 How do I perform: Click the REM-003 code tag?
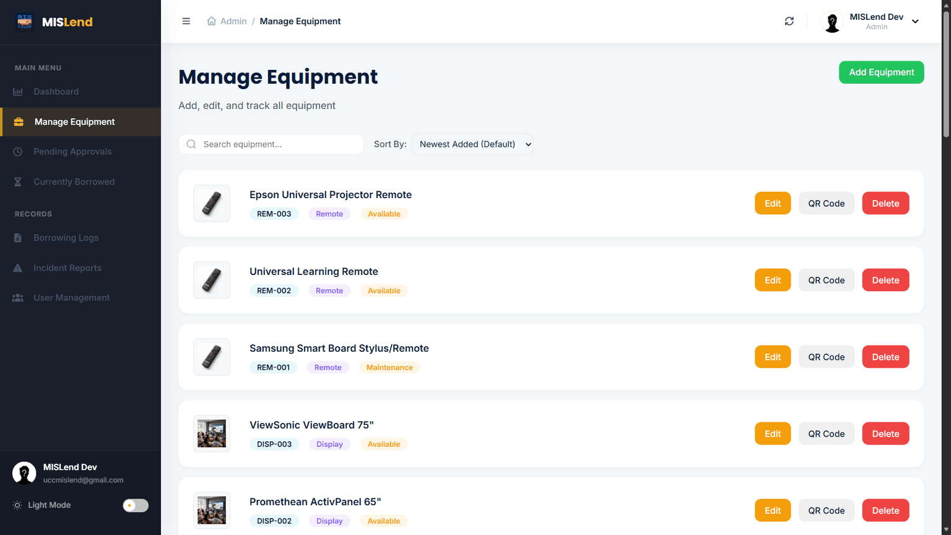pos(274,214)
